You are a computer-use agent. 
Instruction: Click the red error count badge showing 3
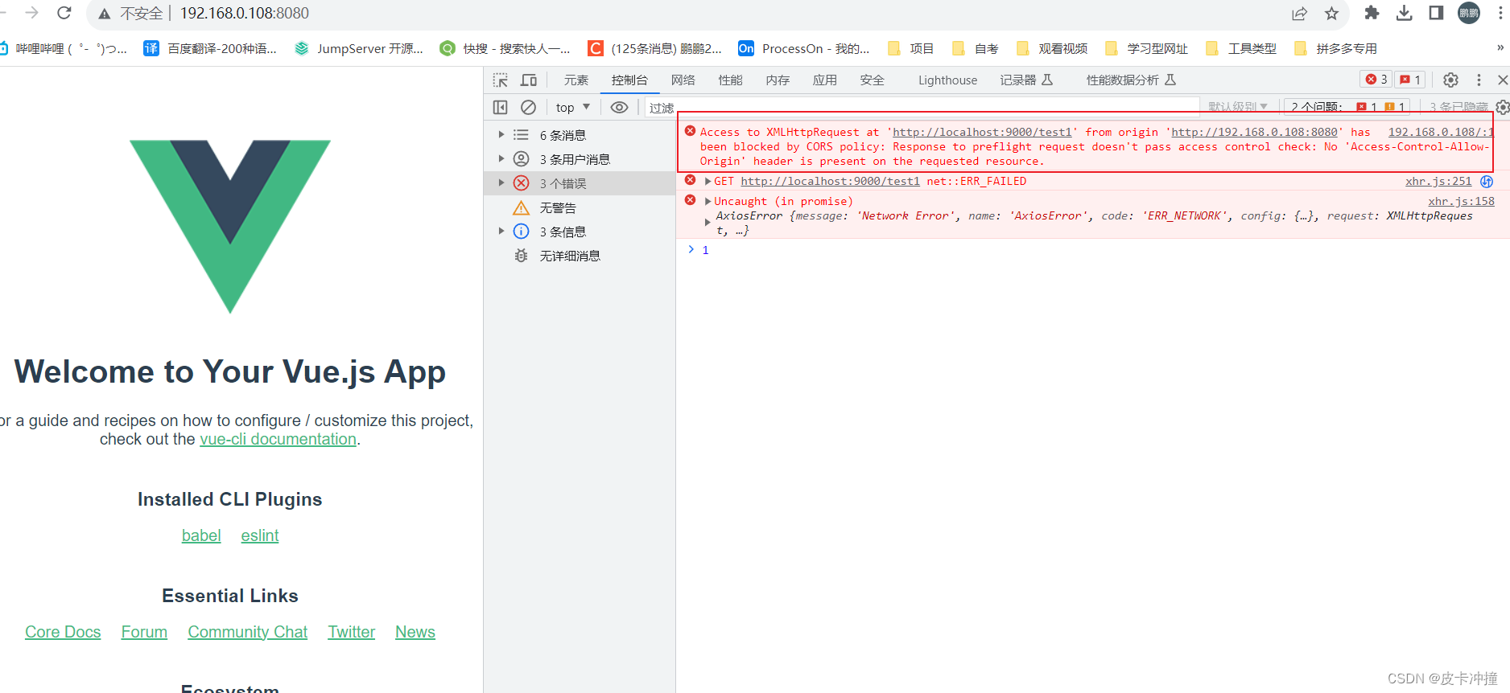1376,80
